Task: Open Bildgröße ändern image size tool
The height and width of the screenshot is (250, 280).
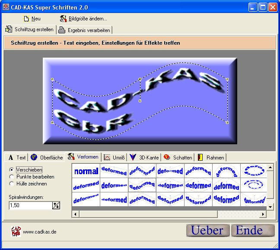Action: click(x=63, y=19)
